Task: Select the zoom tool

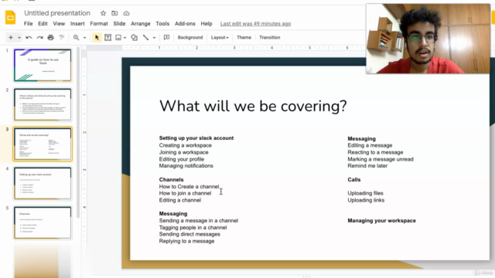Action: [76, 38]
